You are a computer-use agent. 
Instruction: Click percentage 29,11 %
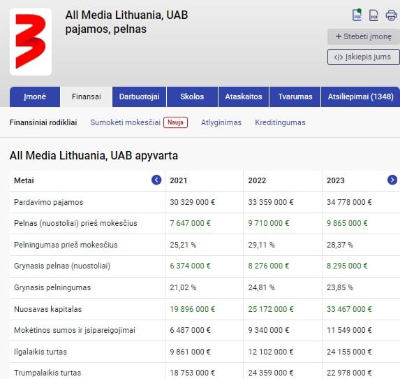pos(262,245)
